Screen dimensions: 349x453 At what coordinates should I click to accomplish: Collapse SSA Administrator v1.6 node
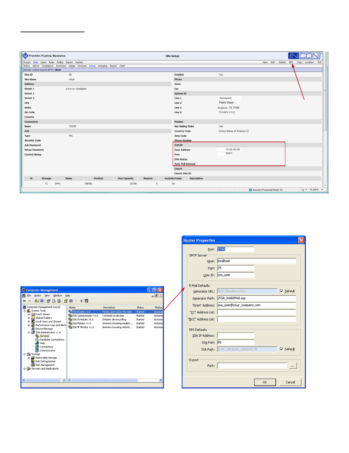[x=29, y=332]
